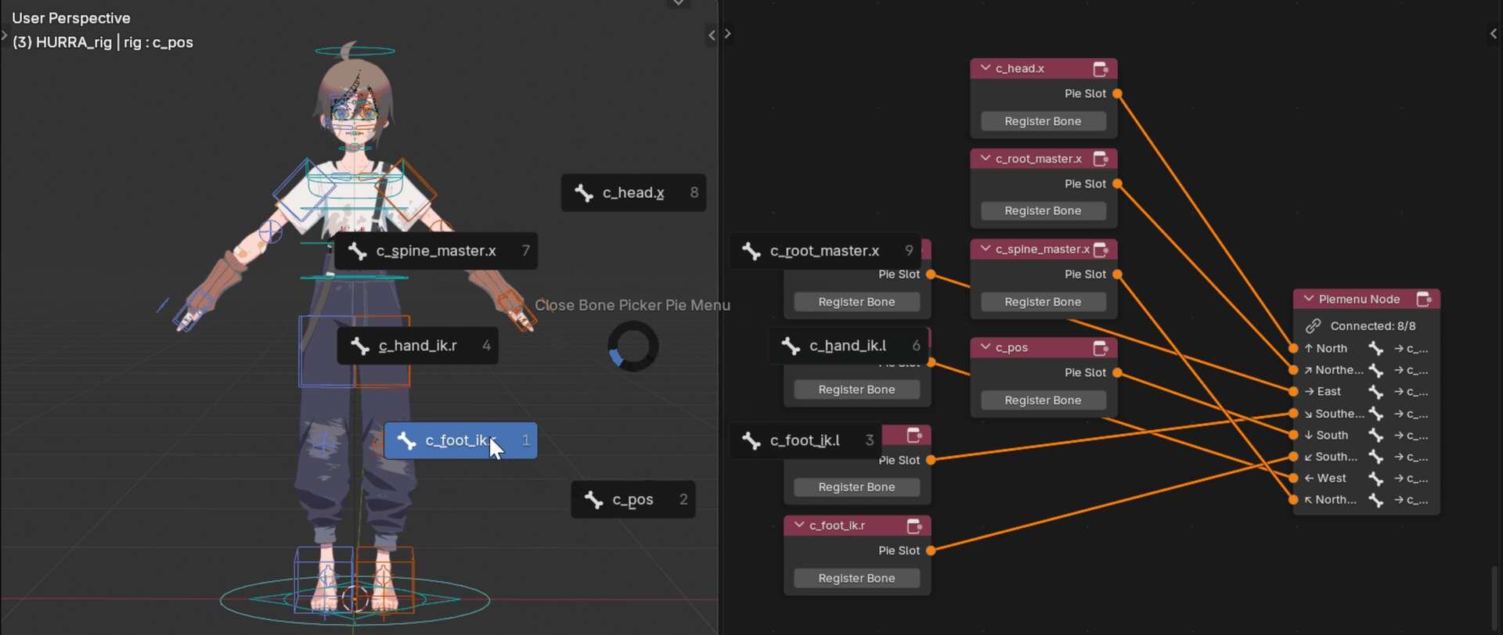Click the node icon on c_pos header

[x=1101, y=348]
